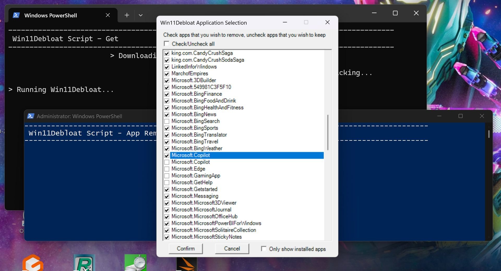Uncheck the Microsoft.3DBuilder checkbox
501x271 pixels.
click(167, 81)
